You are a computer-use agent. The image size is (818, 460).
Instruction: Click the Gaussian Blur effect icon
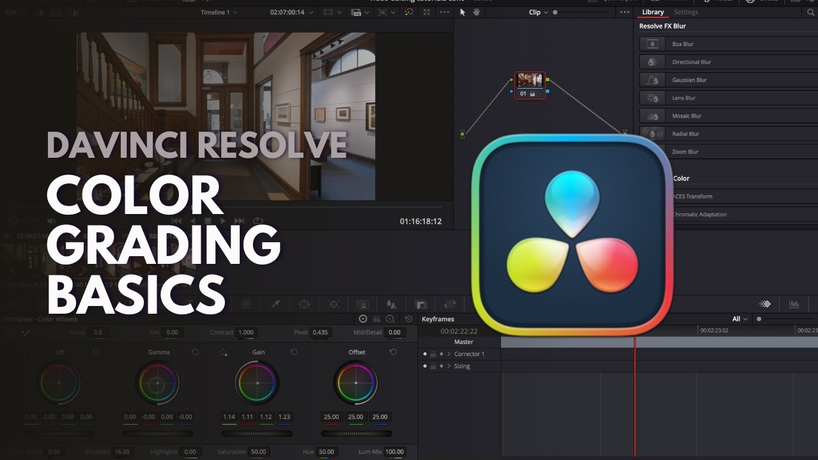[x=652, y=80]
